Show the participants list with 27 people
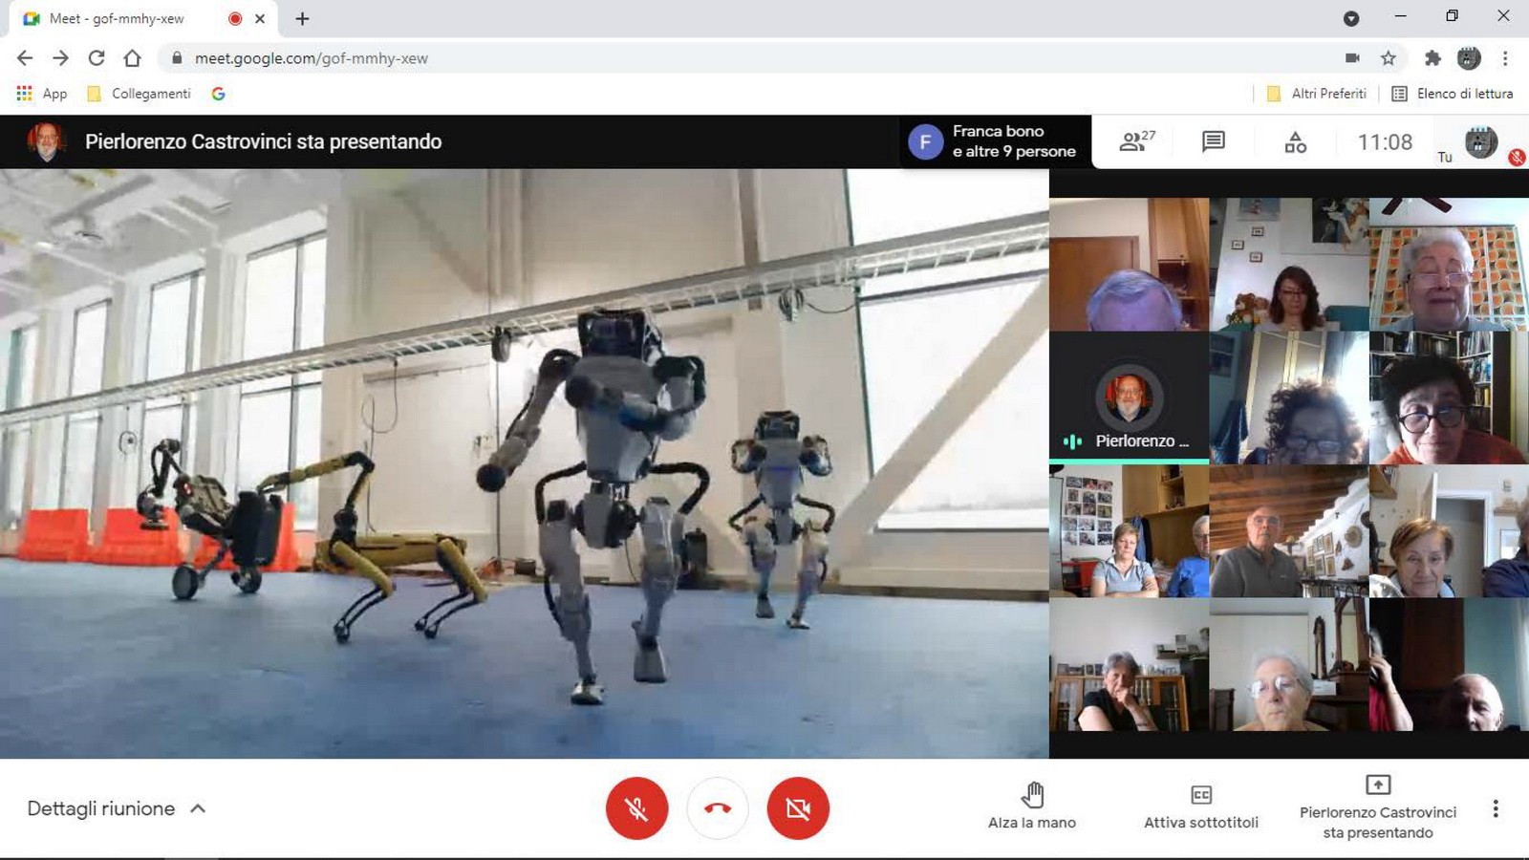The image size is (1529, 860). click(x=1137, y=141)
